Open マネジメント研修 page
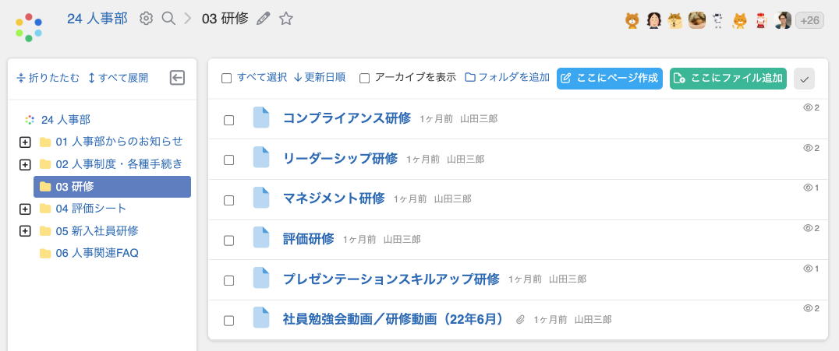The height and width of the screenshot is (351, 839). pos(334,198)
